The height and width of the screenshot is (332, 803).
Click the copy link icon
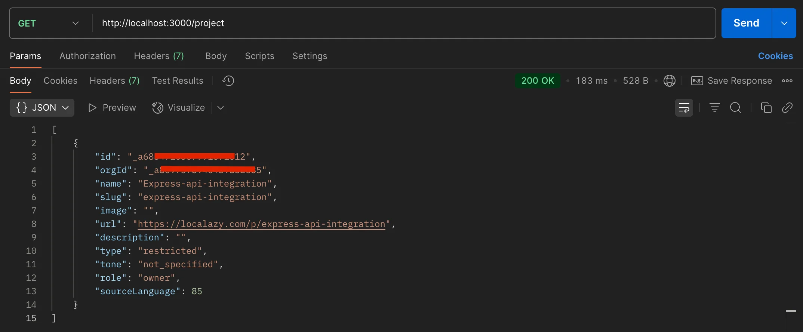tap(787, 108)
